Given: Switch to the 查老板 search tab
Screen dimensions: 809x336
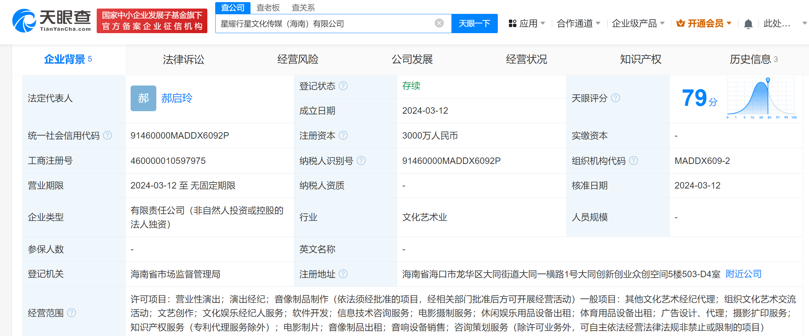Looking at the screenshot, I should tap(268, 7).
